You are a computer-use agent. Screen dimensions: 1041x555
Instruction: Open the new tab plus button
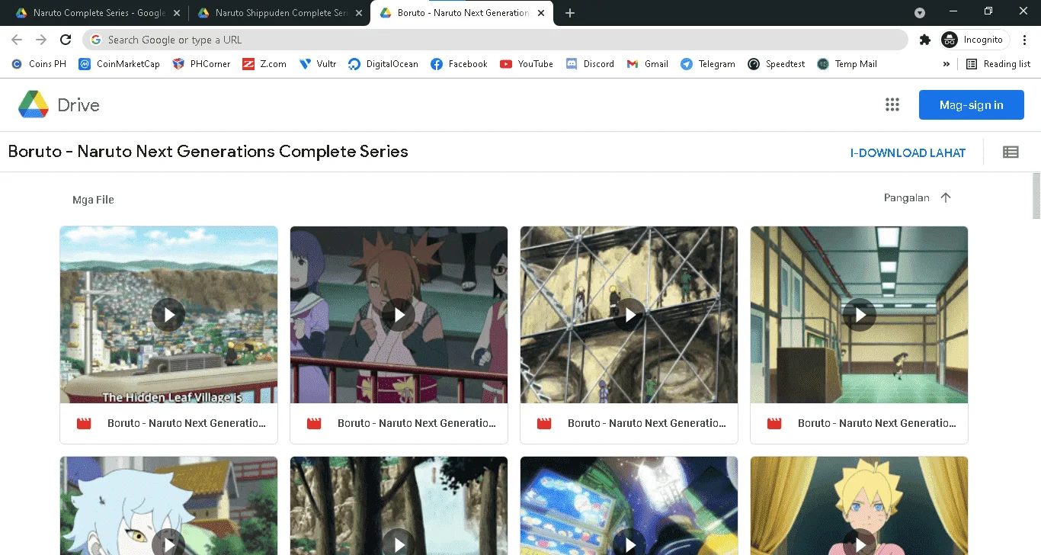click(x=570, y=13)
